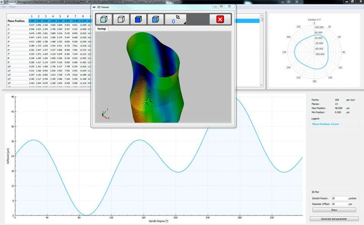The image size is (364, 225).
Task: Select the shaded-with-edges light blue cube mode
Action: click(x=155, y=19)
